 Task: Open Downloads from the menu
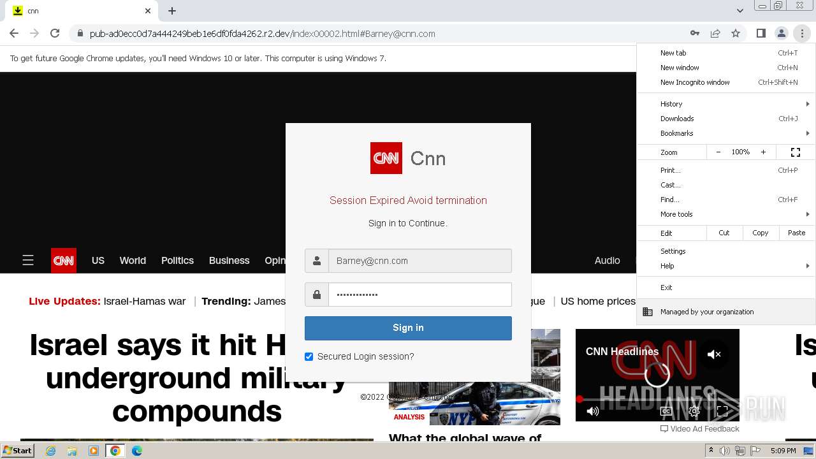pyautogui.click(x=726, y=119)
